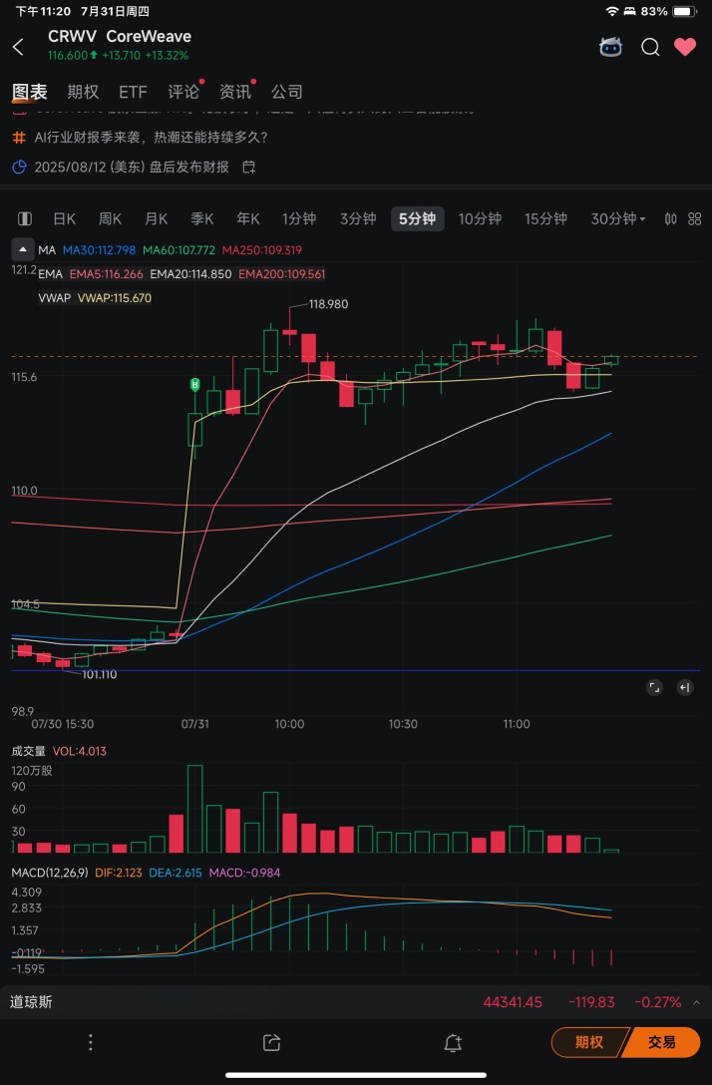Open the AI行业财报季来袭 topic link
The image size is (712, 1085).
click(151, 137)
